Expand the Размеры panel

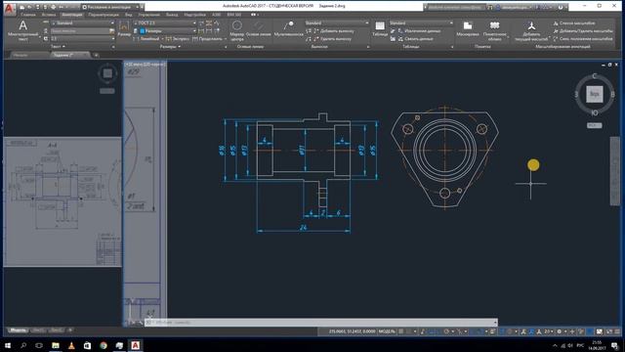click(170, 47)
